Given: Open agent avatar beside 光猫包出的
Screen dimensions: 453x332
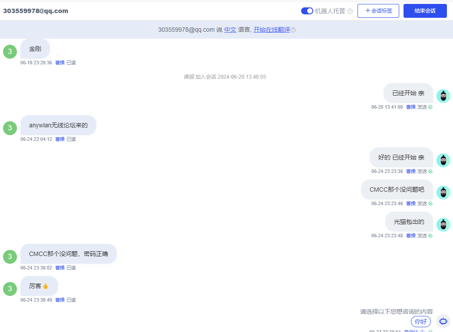Looking at the screenshot, I should point(443,225).
